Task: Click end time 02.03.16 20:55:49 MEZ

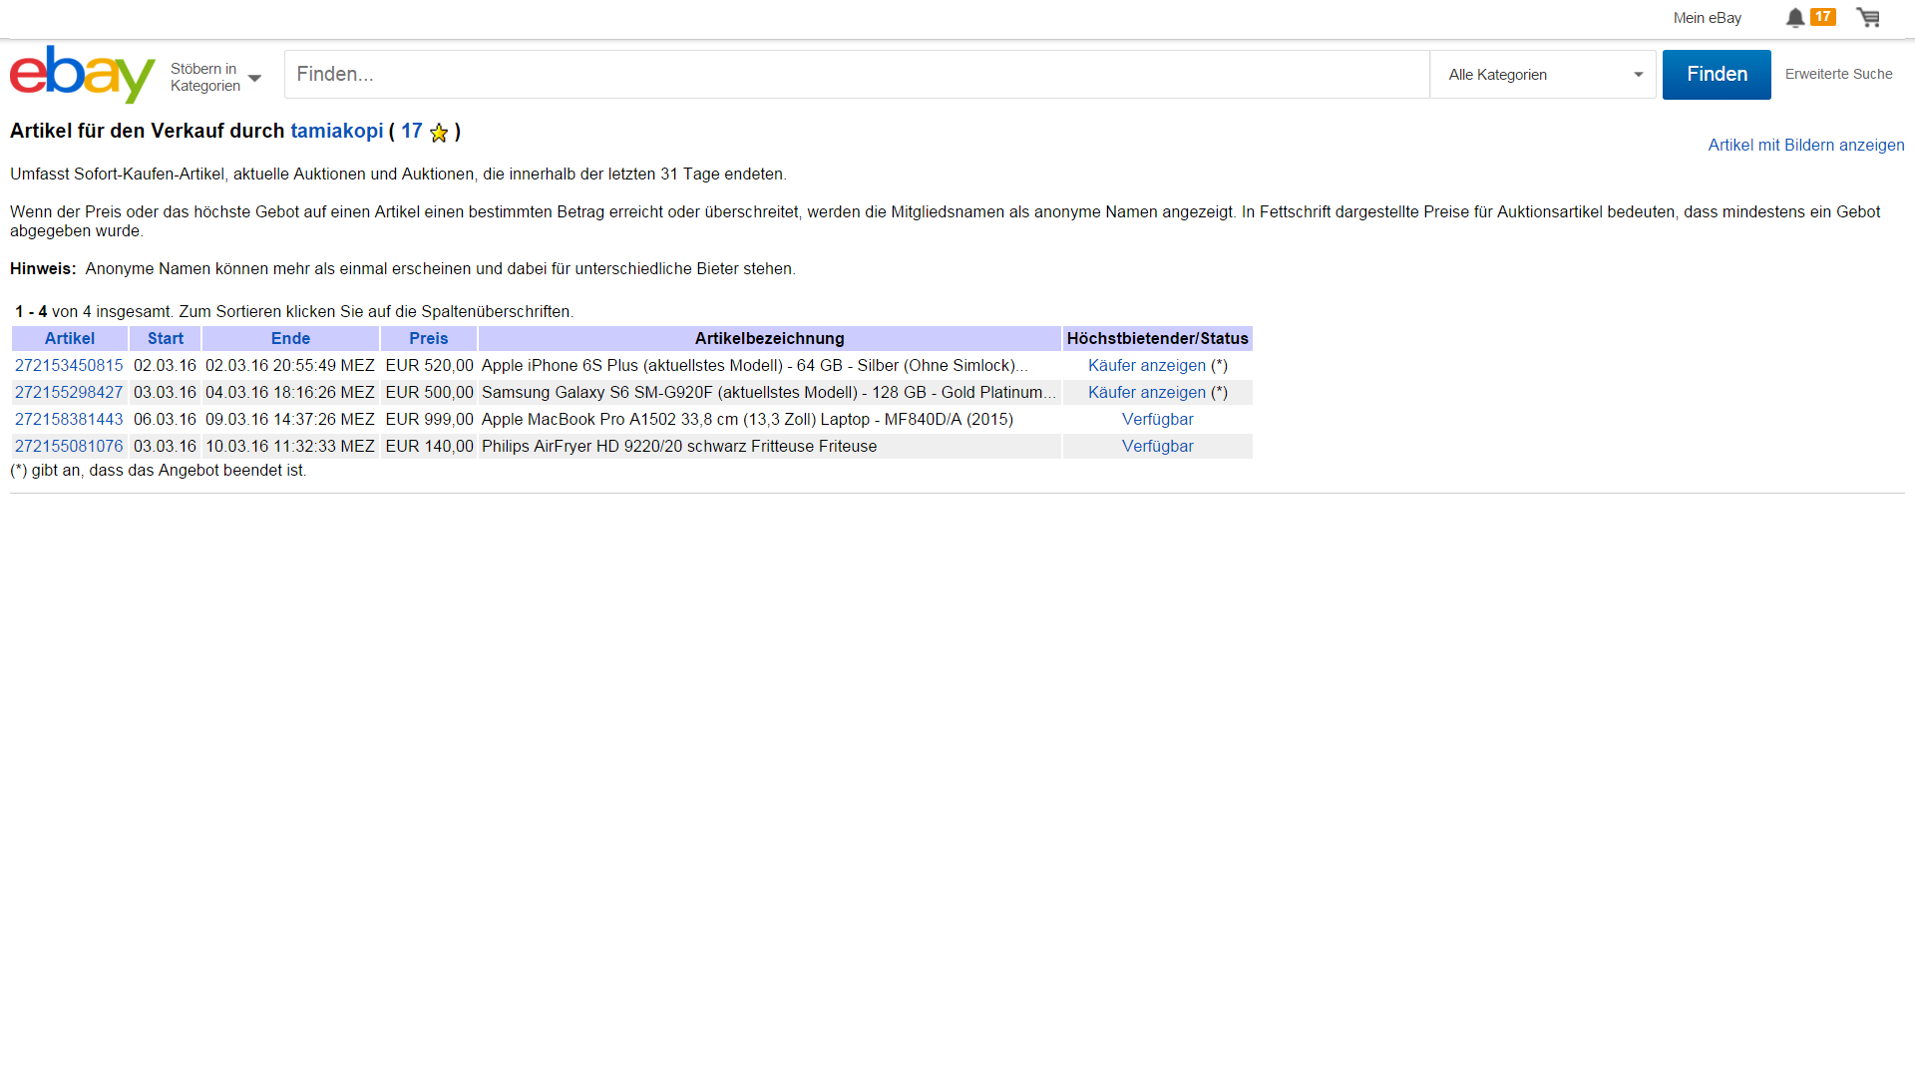Action: pos(290,366)
